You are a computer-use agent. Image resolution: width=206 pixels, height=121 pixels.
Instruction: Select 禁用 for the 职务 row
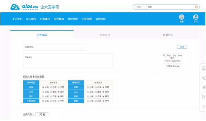point(103,96)
